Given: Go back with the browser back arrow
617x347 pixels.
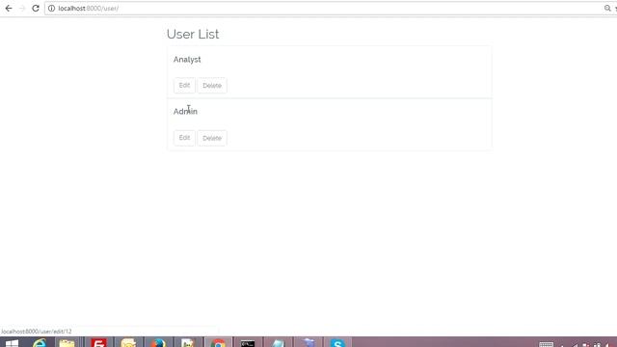Looking at the screenshot, I should click(9, 9).
